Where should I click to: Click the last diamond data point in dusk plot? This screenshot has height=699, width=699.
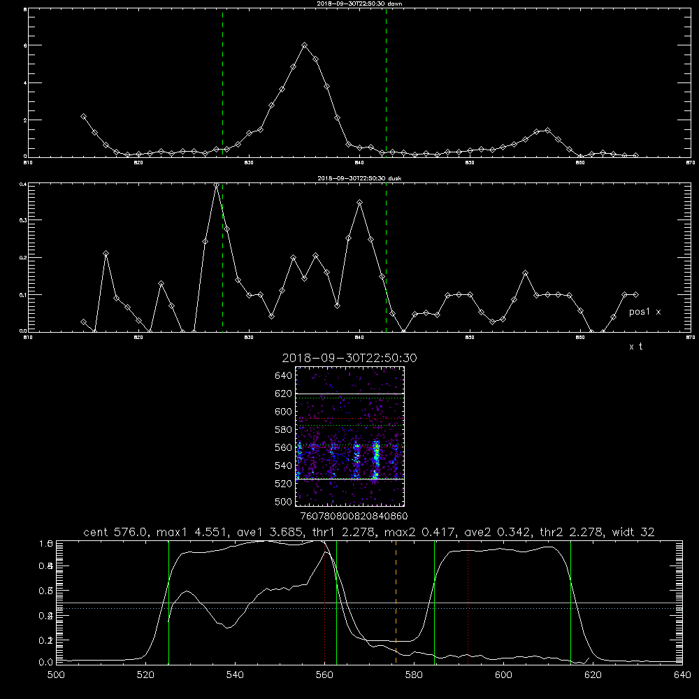(x=635, y=295)
